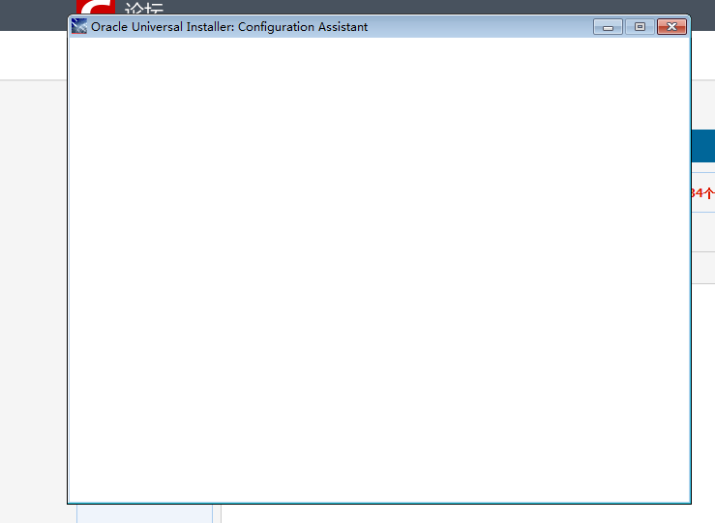Click the 'Oracle Universal Installer: Configuration Assistant' title text

point(229,27)
